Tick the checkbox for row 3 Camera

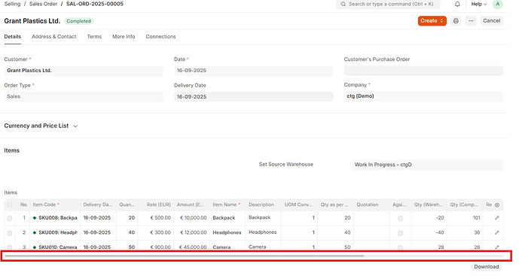[x=10, y=247]
